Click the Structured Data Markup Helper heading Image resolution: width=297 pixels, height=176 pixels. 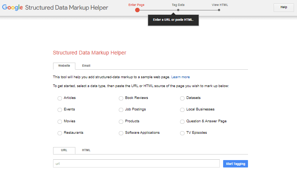pos(66,7)
